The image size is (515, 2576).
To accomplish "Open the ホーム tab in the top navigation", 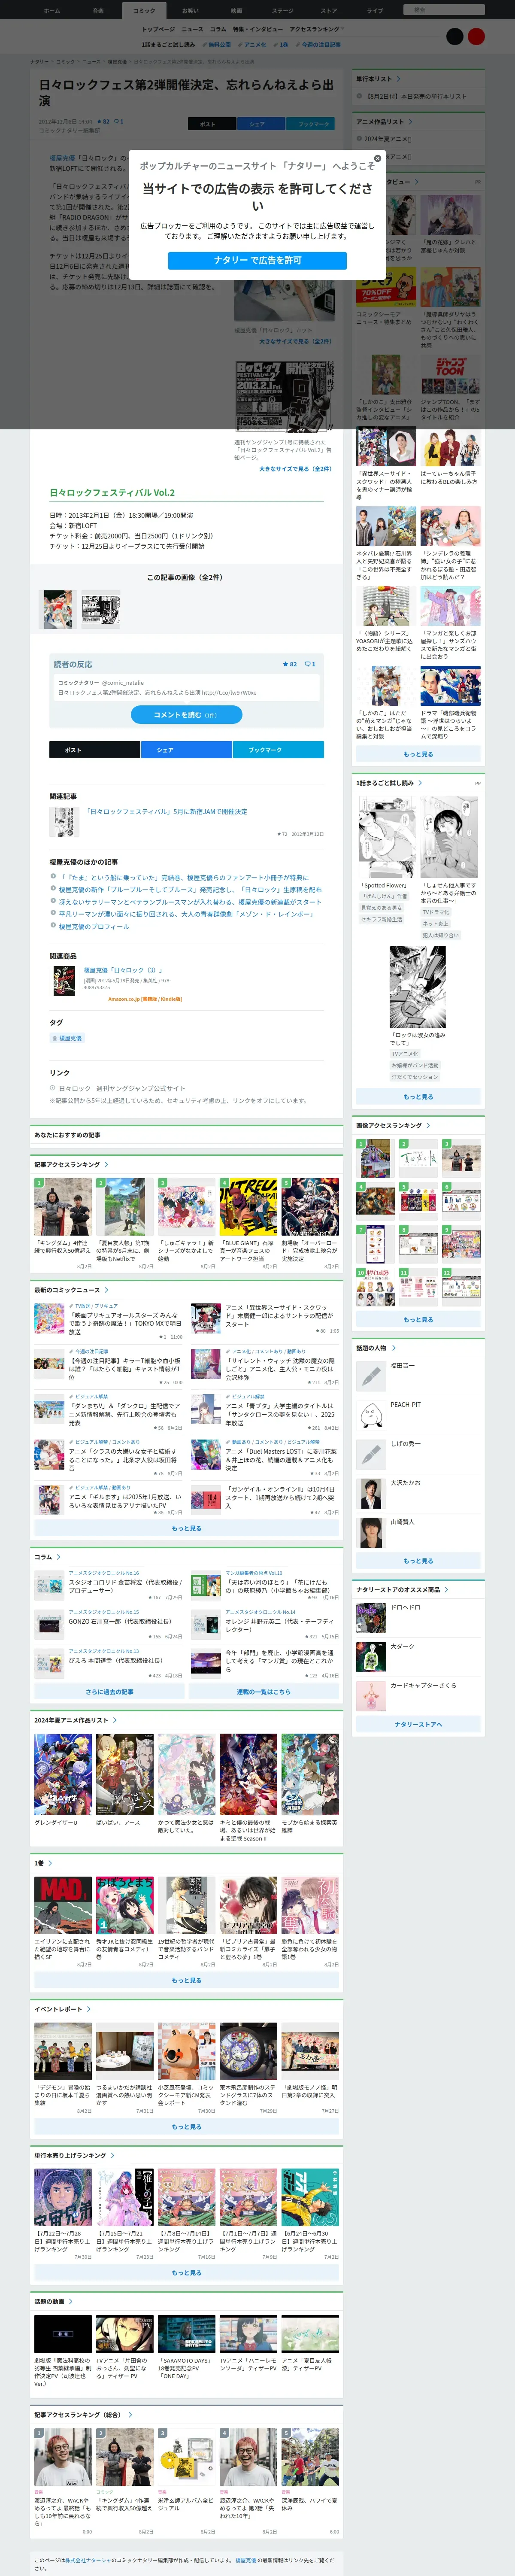I will [x=52, y=10].
